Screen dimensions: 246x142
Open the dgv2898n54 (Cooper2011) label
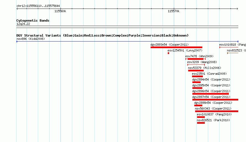(213, 103)
